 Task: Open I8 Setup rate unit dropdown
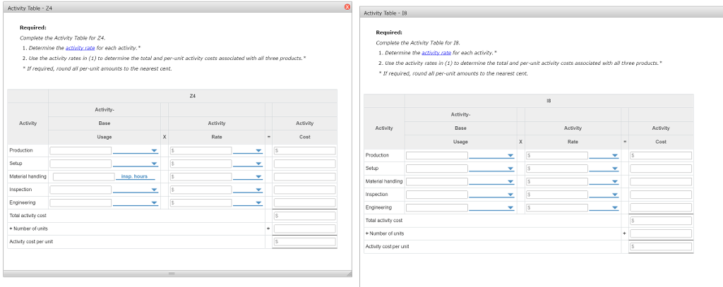click(604, 169)
